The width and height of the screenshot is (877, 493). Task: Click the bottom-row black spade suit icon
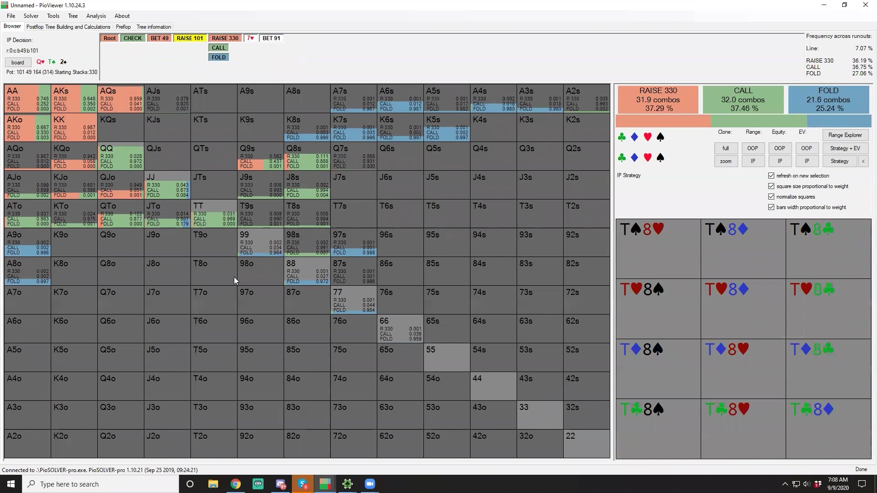tap(660, 157)
